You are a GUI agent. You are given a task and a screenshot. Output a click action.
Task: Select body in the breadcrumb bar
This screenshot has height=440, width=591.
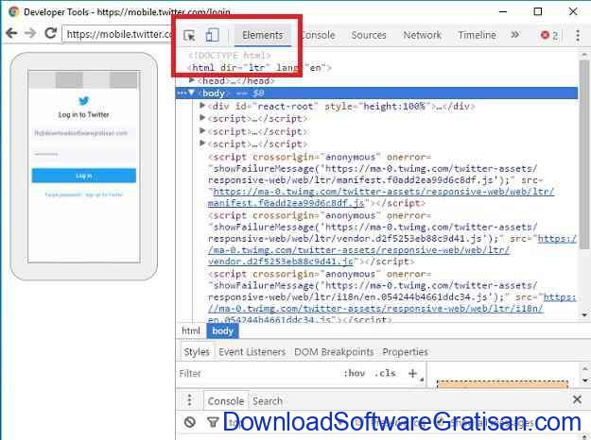(x=222, y=330)
